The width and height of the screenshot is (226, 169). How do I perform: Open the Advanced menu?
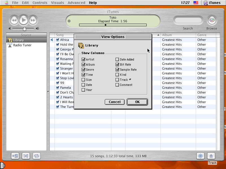76,3
